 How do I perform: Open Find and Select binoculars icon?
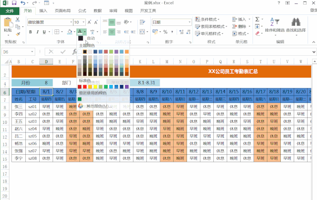[x=296, y=22]
